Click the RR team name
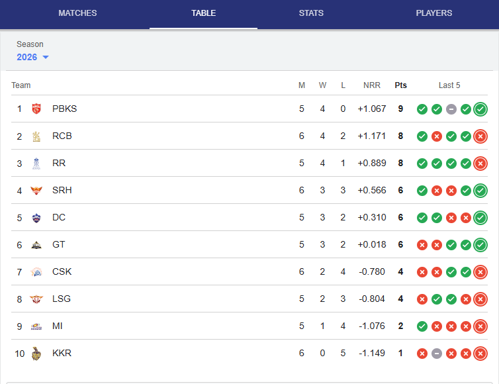 (59, 163)
